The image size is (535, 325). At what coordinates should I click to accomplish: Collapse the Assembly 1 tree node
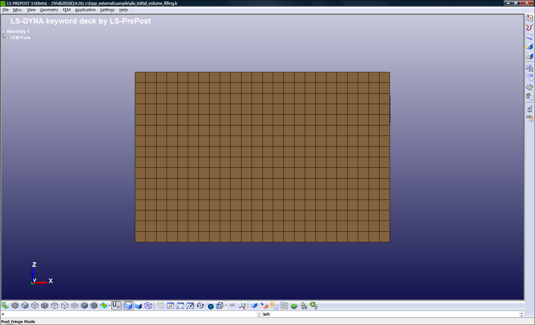[3, 32]
